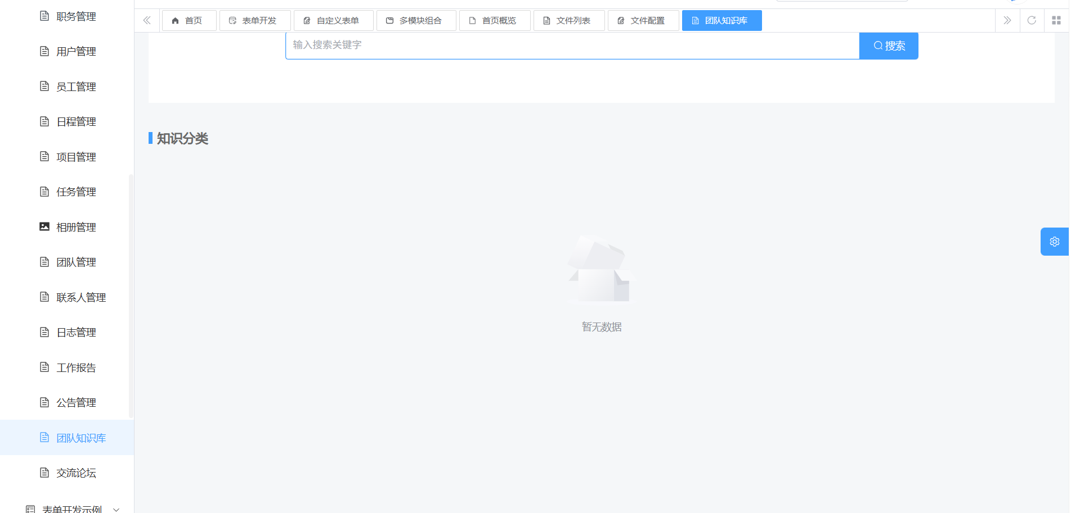Click the refresh icon in tab bar
The width and height of the screenshot is (1071, 513).
[x=1032, y=20]
